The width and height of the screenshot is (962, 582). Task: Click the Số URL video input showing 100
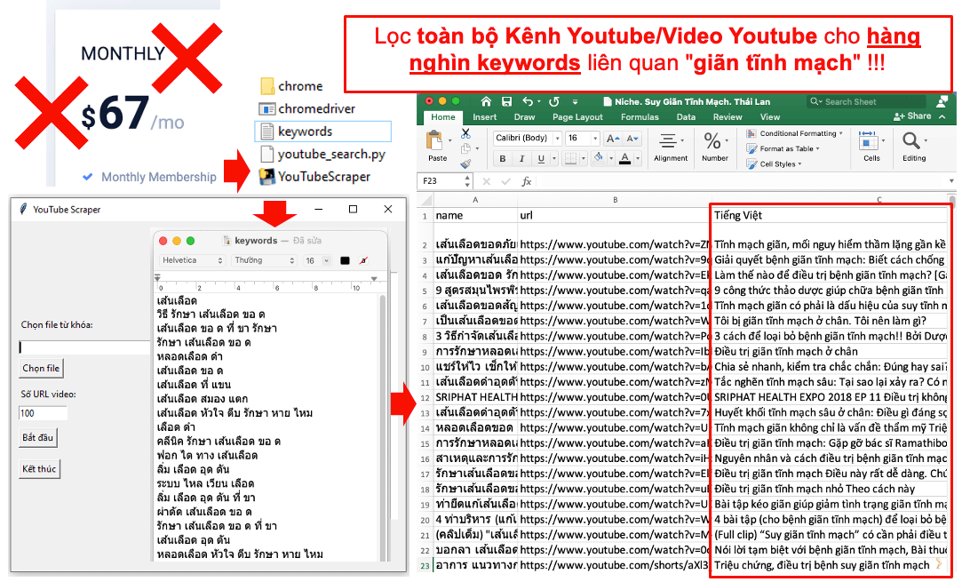[x=43, y=413]
